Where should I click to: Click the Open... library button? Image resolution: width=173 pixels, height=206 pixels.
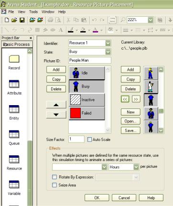(x=130, y=121)
